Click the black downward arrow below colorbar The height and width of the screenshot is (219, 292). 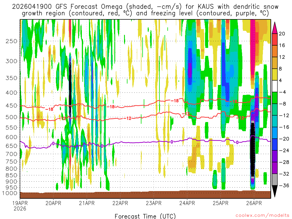(x=275, y=191)
